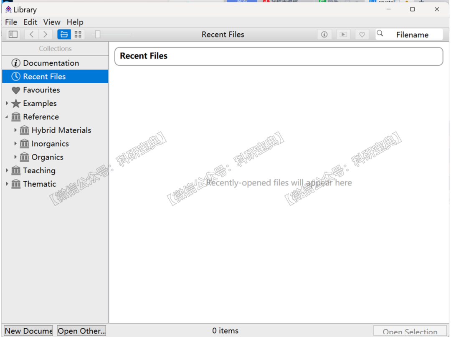Image resolution: width=451 pixels, height=337 pixels.
Task: Select the Teaching collection
Action: (55, 171)
